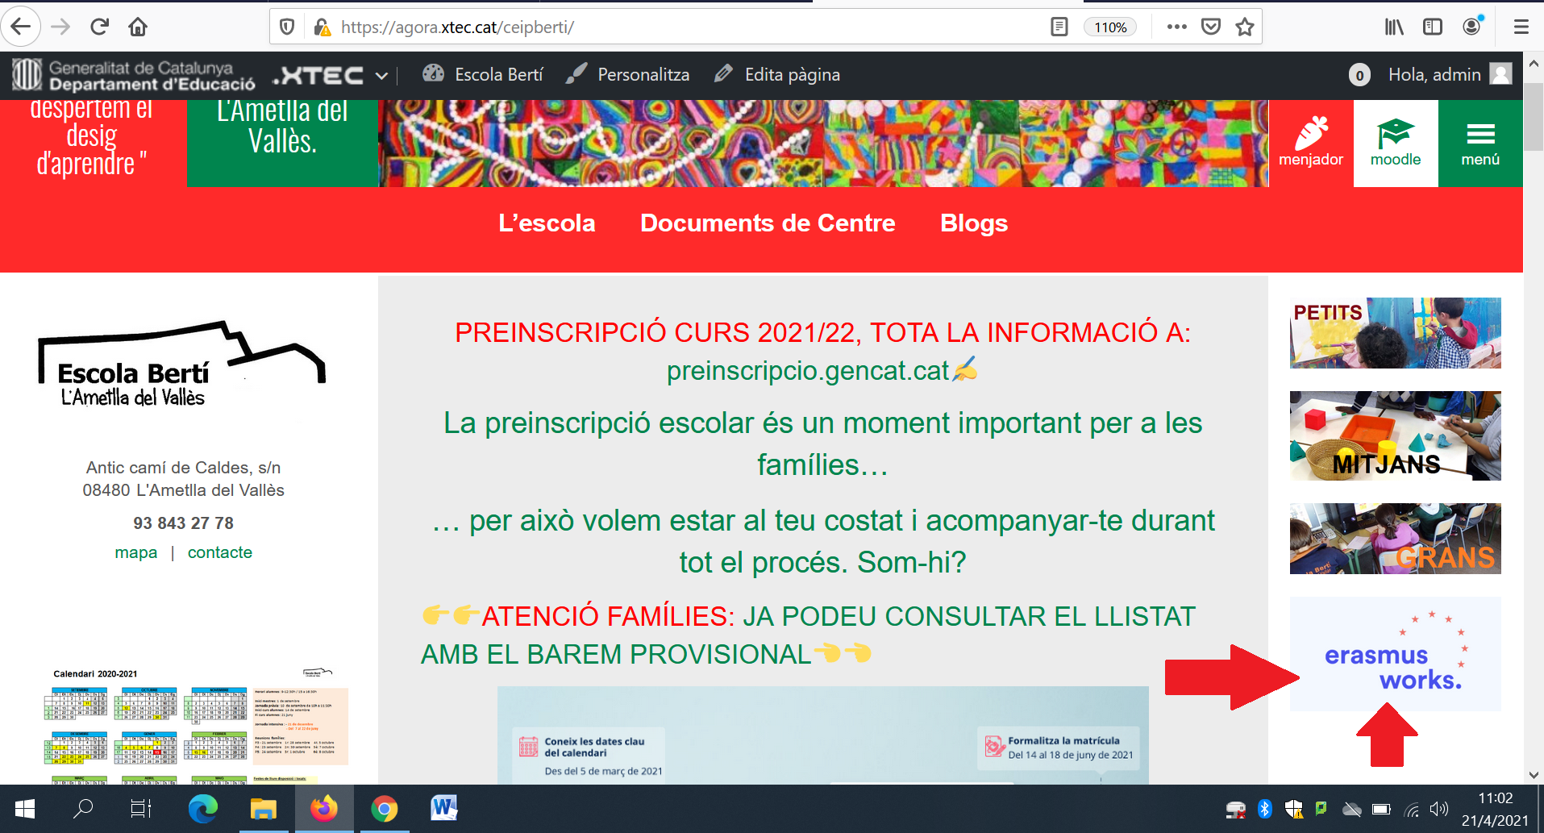Reload the current page

click(99, 27)
